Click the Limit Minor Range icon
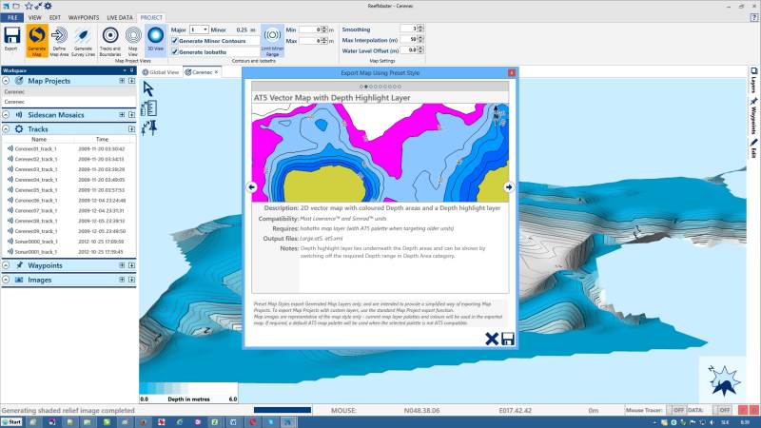The width and height of the screenshot is (761, 428). 272,38
